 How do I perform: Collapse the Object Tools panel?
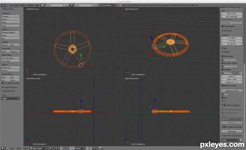(x=2, y=9)
